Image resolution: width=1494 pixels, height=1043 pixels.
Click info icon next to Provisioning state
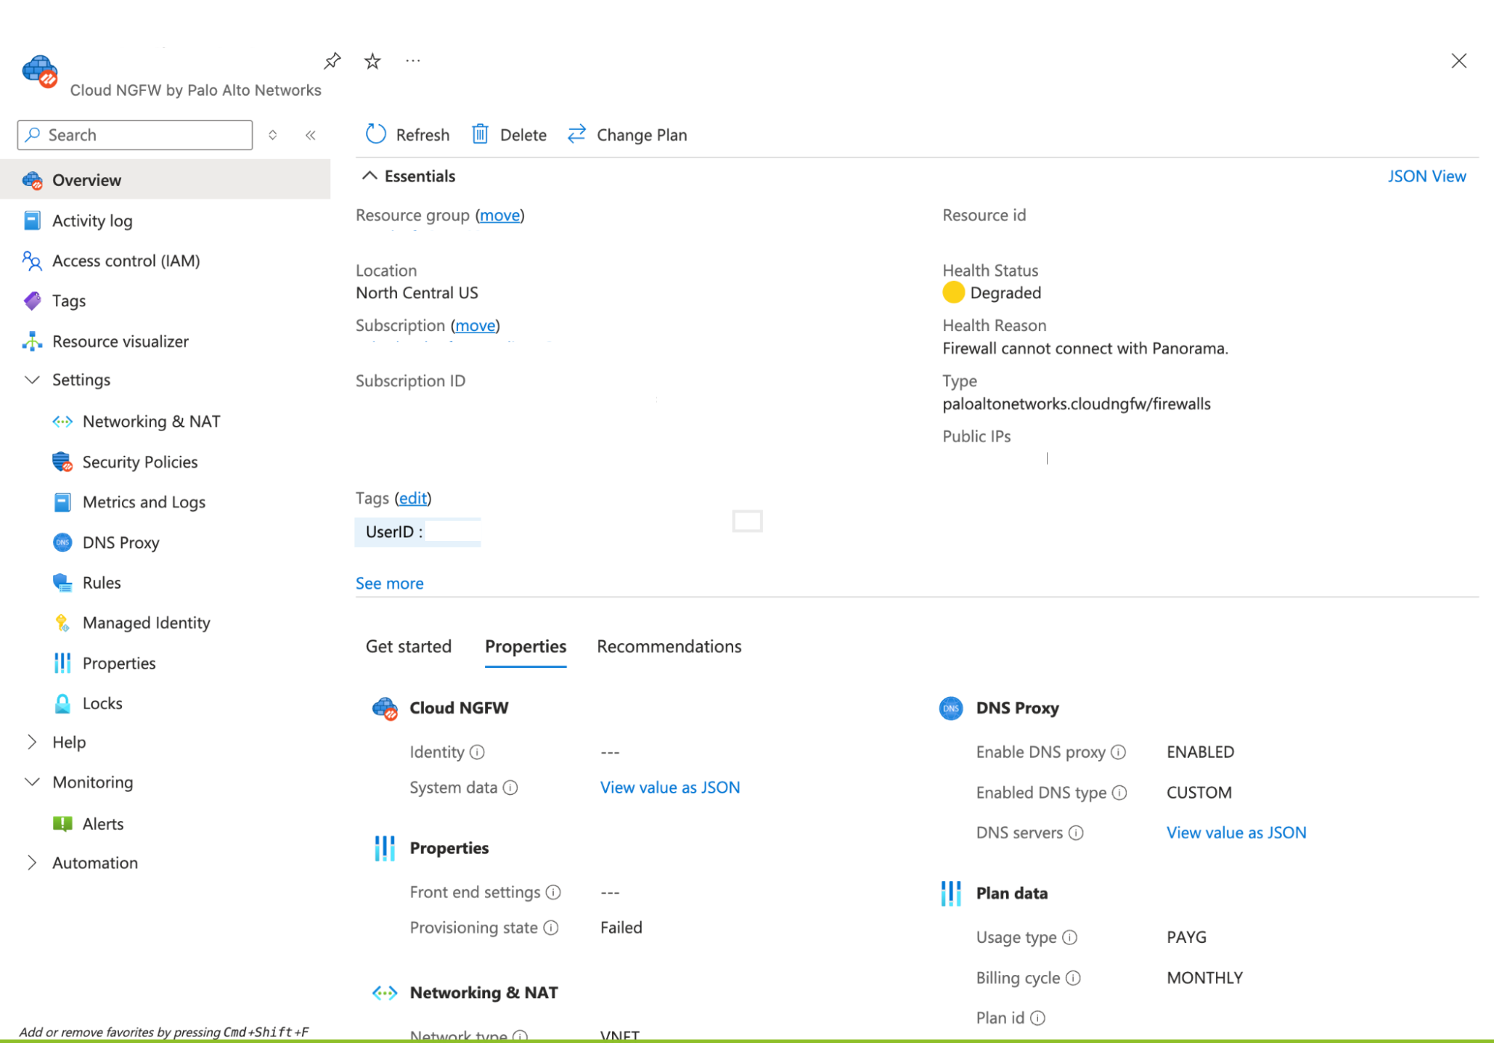(551, 927)
